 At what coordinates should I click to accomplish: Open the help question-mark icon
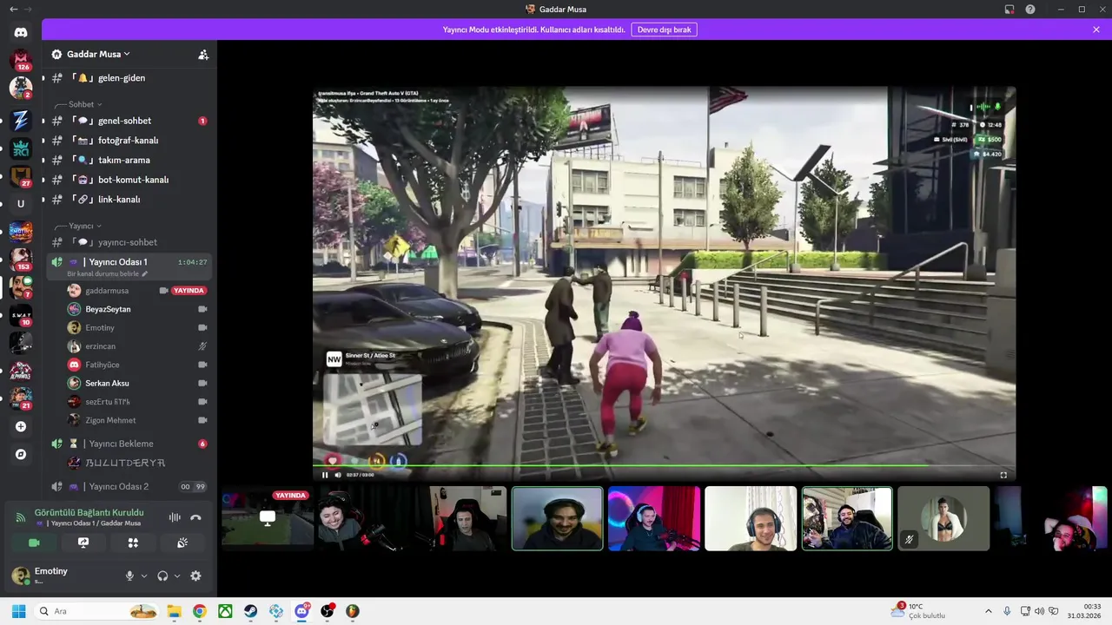1030,10
